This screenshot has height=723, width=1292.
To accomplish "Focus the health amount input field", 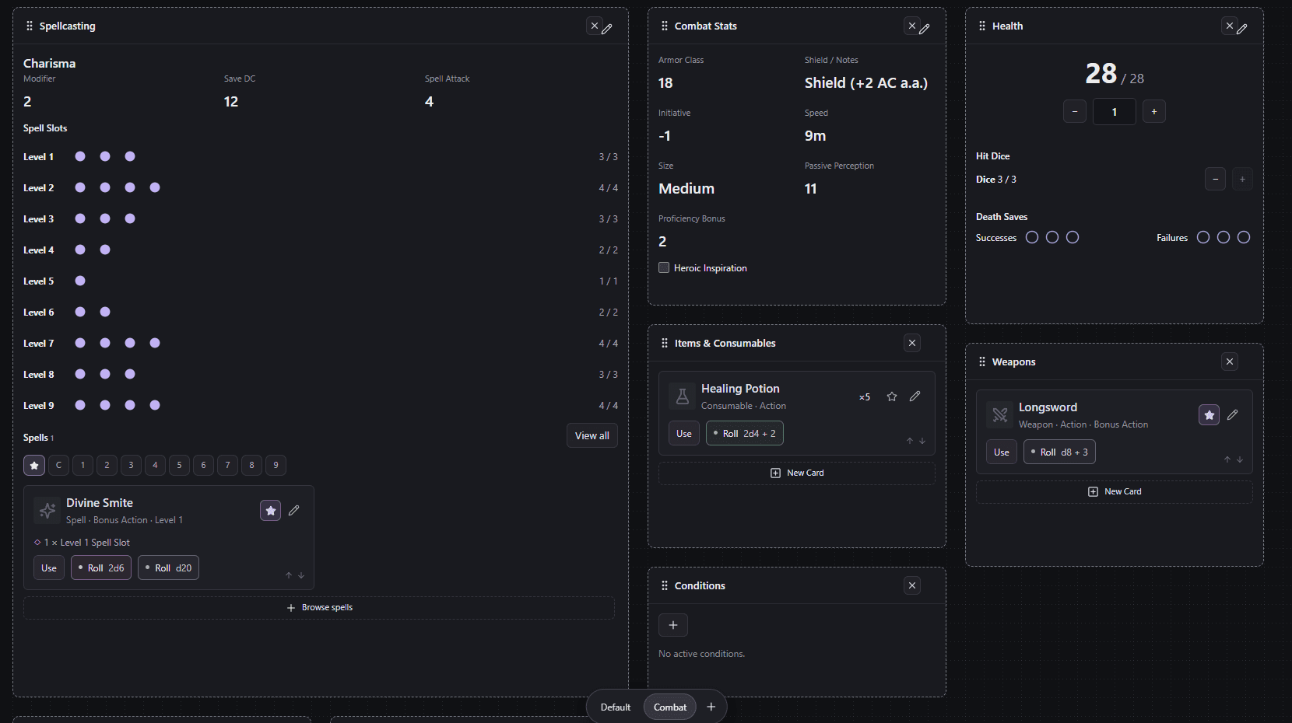I will pos(1115,111).
